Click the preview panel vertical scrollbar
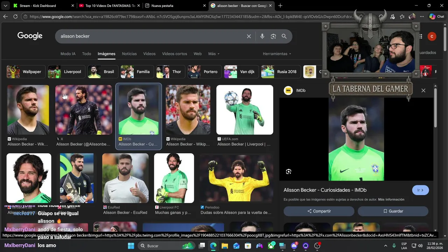The height and width of the screenshot is (252, 448). (435, 108)
